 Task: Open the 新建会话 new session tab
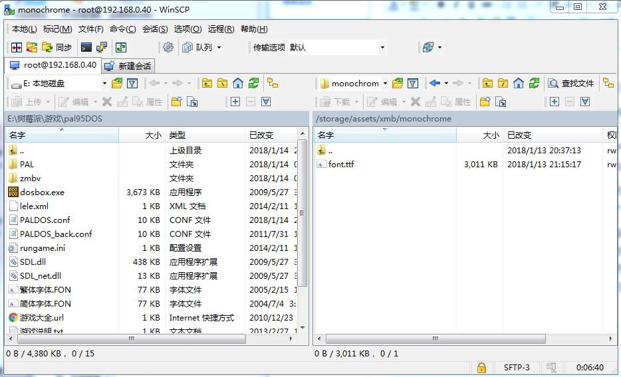pos(128,66)
